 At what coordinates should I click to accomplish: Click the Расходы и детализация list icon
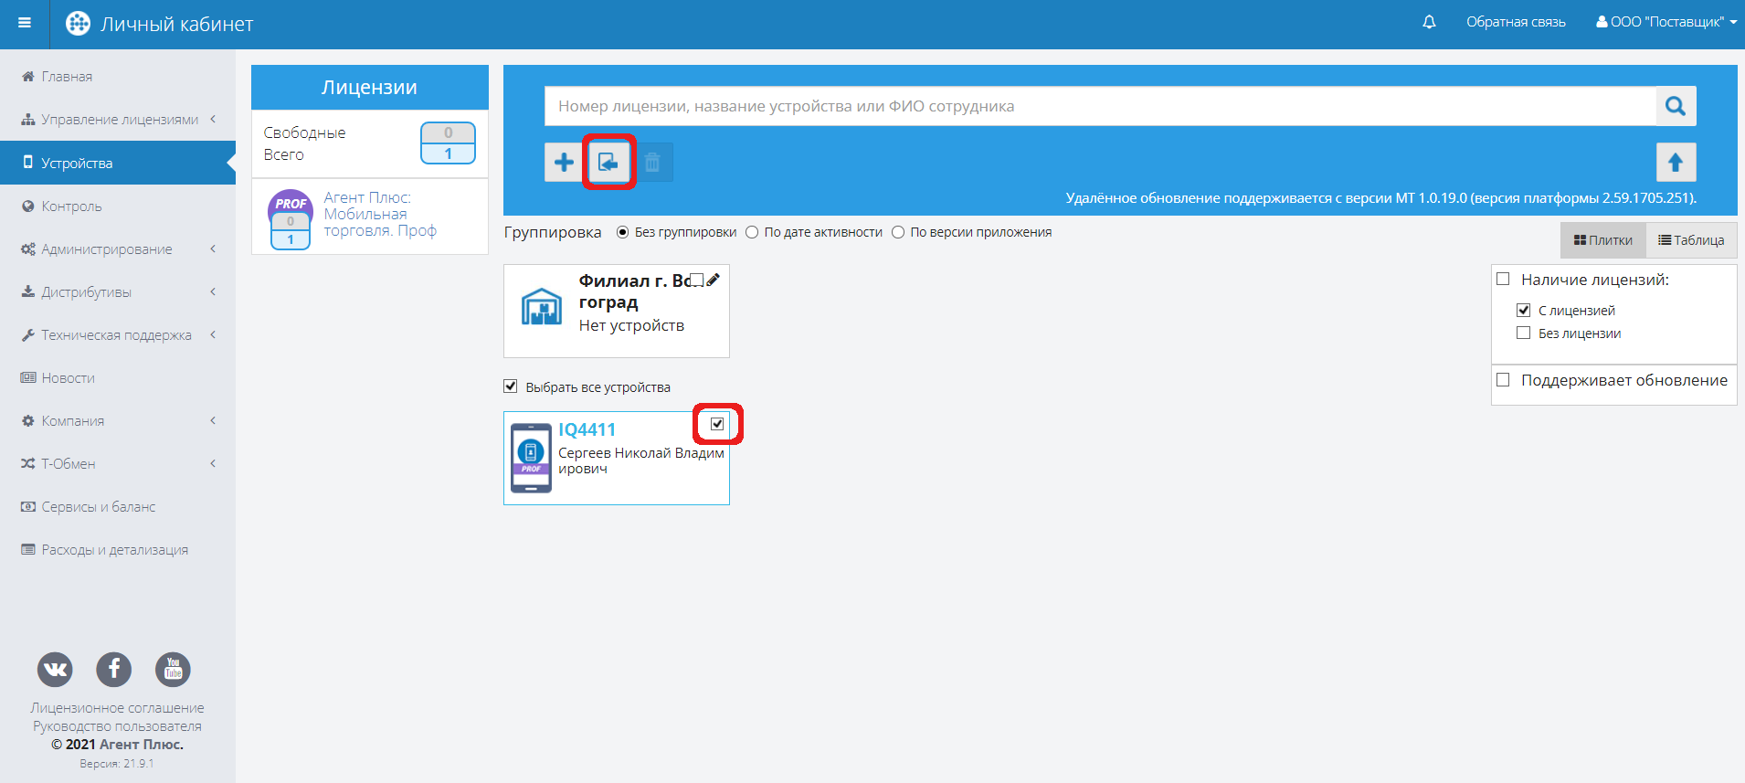28,550
